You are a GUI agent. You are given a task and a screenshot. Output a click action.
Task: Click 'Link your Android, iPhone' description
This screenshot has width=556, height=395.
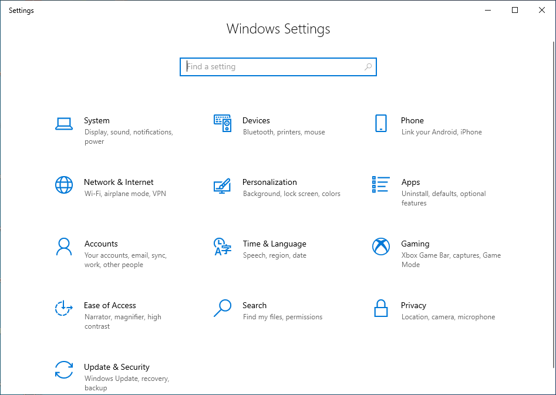[x=442, y=132]
